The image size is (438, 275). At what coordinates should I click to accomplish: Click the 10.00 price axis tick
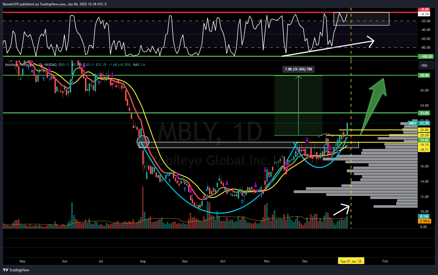point(424,212)
